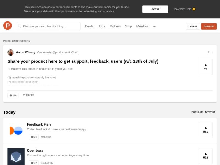
Task: Go to the Makers page
Action: click(x=115, y=26)
